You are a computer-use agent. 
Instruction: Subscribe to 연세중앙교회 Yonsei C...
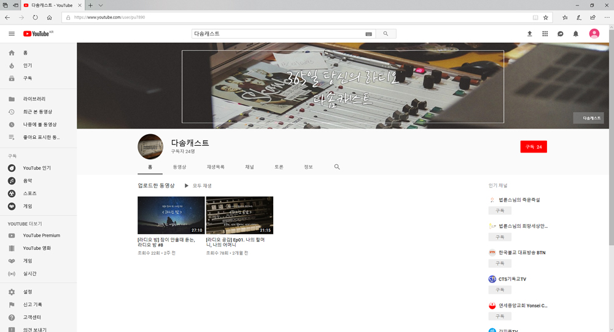500,316
